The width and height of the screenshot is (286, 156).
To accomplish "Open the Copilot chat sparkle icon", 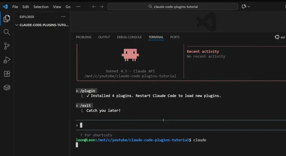I will [244, 7].
